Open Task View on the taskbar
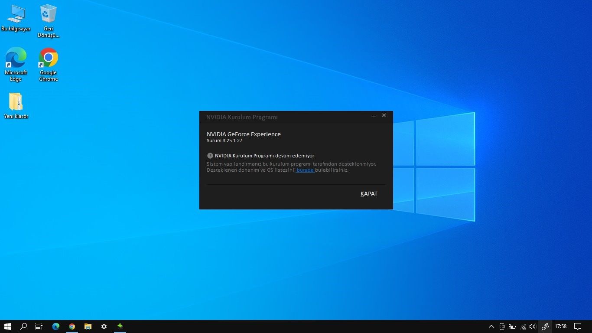Screen dimensions: 592x333 [39, 326]
